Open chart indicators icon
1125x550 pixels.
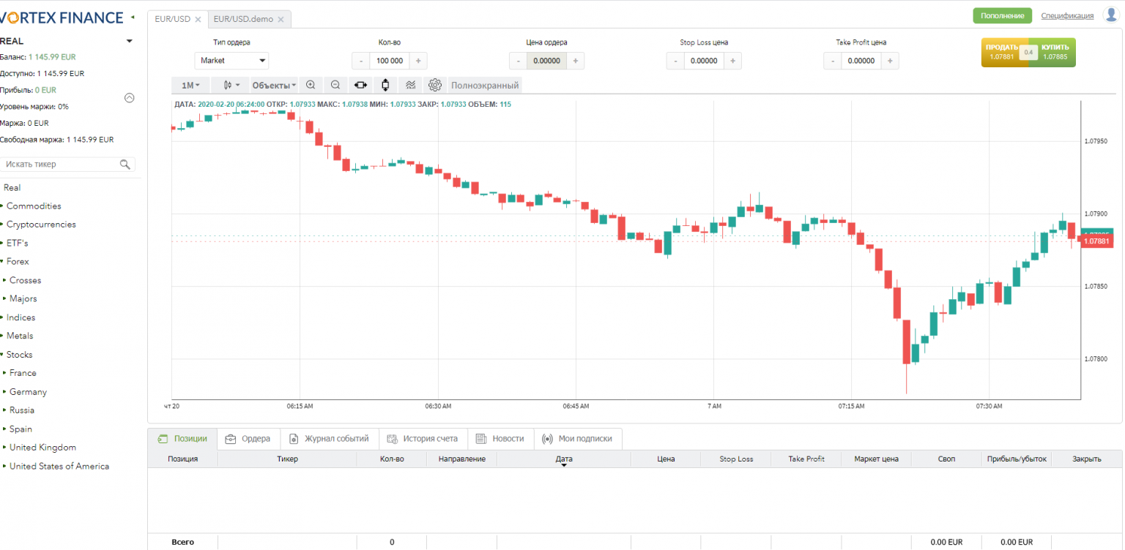[x=410, y=85]
